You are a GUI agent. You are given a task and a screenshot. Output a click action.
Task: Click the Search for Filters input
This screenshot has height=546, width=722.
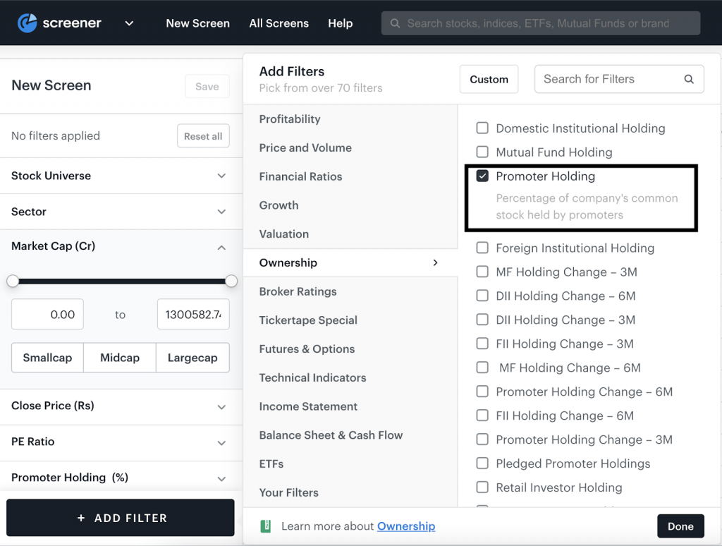pyautogui.click(x=619, y=79)
